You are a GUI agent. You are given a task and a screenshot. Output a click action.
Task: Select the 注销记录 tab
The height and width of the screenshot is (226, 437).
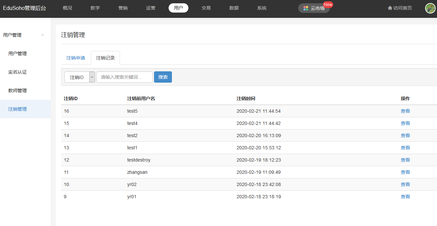click(x=105, y=58)
